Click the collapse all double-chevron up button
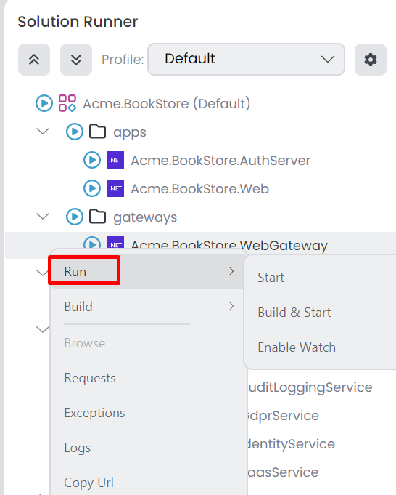This screenshot has height=495, width=396. click(x=34, y=60)
